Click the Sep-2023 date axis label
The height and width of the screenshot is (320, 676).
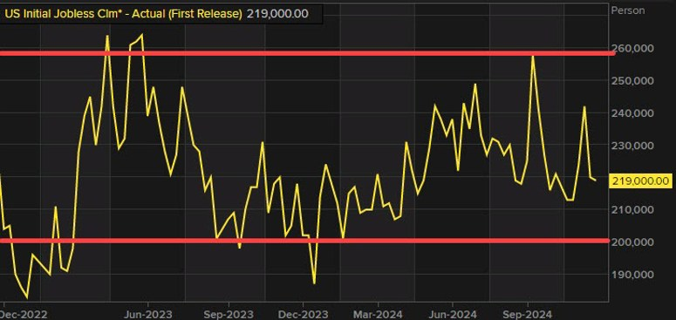[229, 315]
